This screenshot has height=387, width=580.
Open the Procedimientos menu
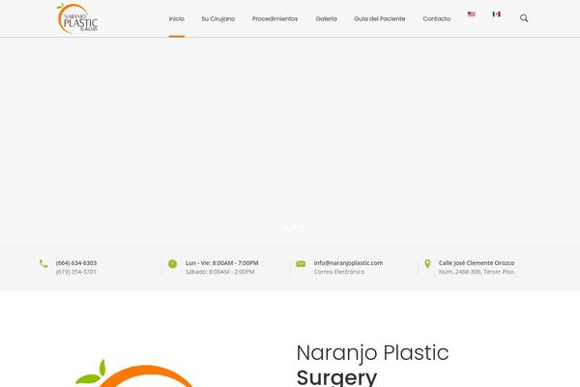click(x=275, y=19)
